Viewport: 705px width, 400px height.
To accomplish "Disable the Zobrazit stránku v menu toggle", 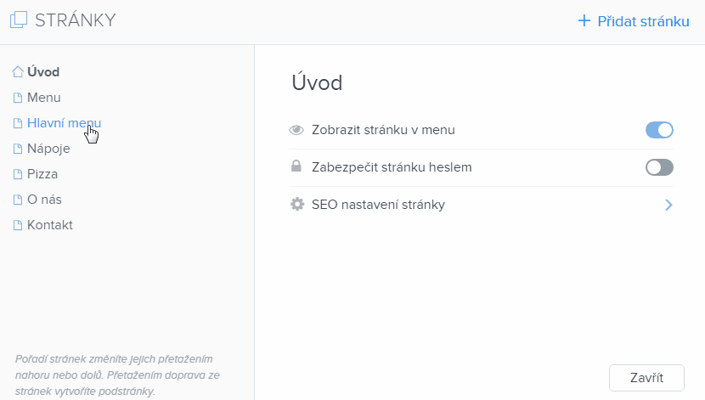I will click(659, 130).
